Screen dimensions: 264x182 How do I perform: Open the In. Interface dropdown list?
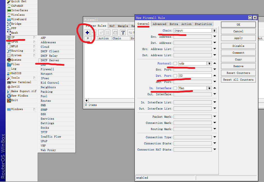coord(209,88)
